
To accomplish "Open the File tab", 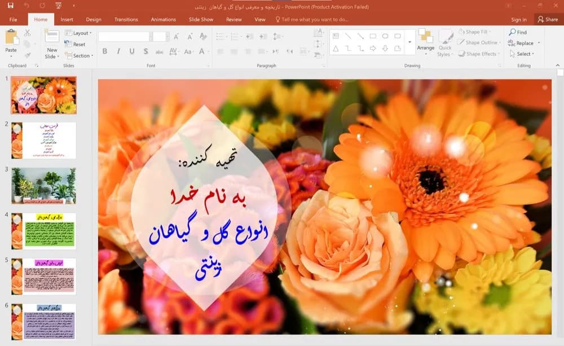I will pos(13,19).
